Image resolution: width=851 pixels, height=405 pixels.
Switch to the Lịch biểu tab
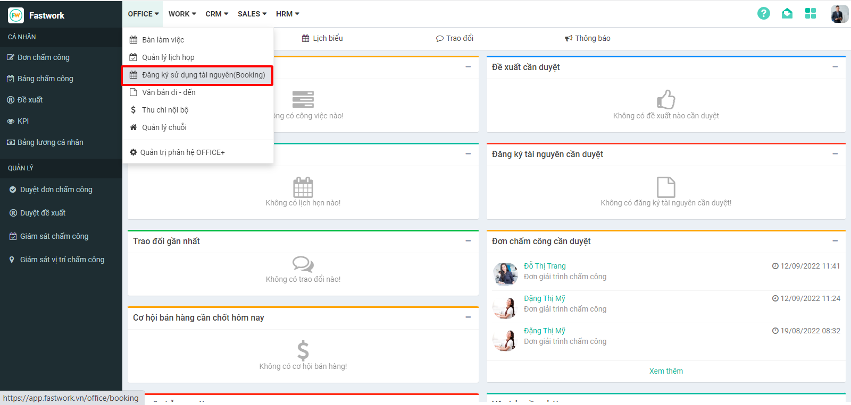coord(322,38)
